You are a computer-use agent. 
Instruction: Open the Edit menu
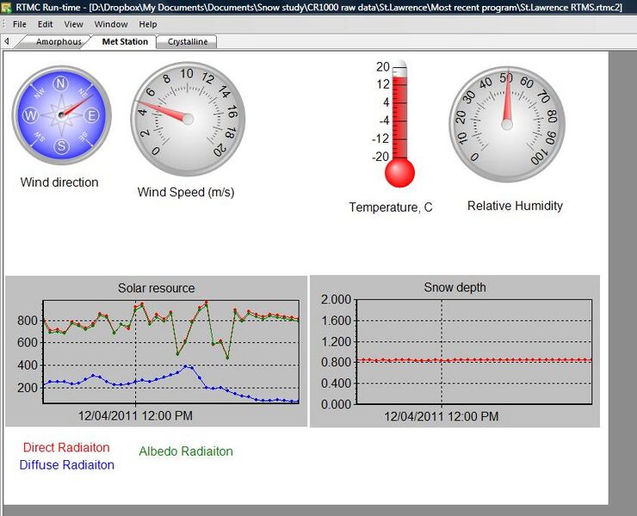45,24
